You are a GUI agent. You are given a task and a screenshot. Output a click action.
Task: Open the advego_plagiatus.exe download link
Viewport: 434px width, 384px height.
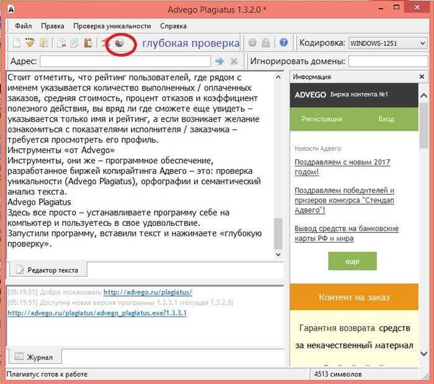[x=97, y=313]
